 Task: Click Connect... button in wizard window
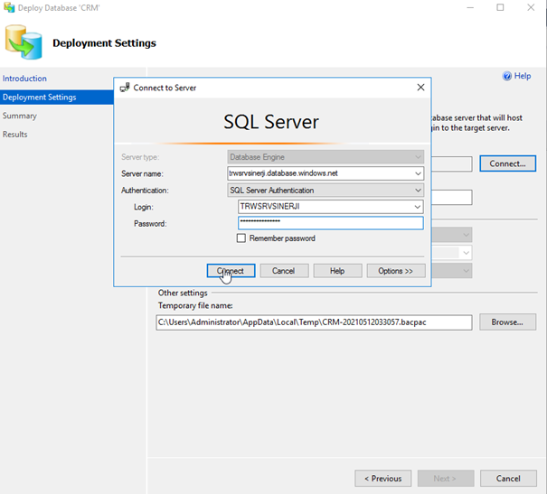point(507,163)
